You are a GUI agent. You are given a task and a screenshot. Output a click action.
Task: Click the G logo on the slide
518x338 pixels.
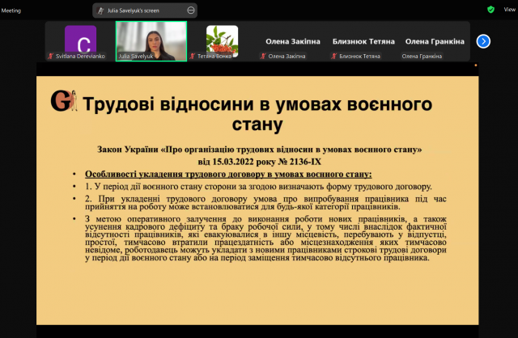coord(64,101)
